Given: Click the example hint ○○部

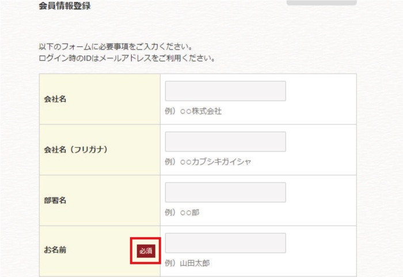Looking at the screenshot, I should (x=189, y=213).
